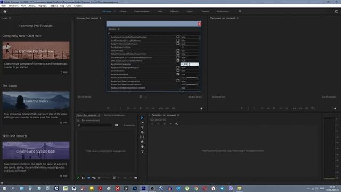This screenshot has height=192, width=341.
Task: Click the Project panel search field
Action: click(x=94, y=125)
